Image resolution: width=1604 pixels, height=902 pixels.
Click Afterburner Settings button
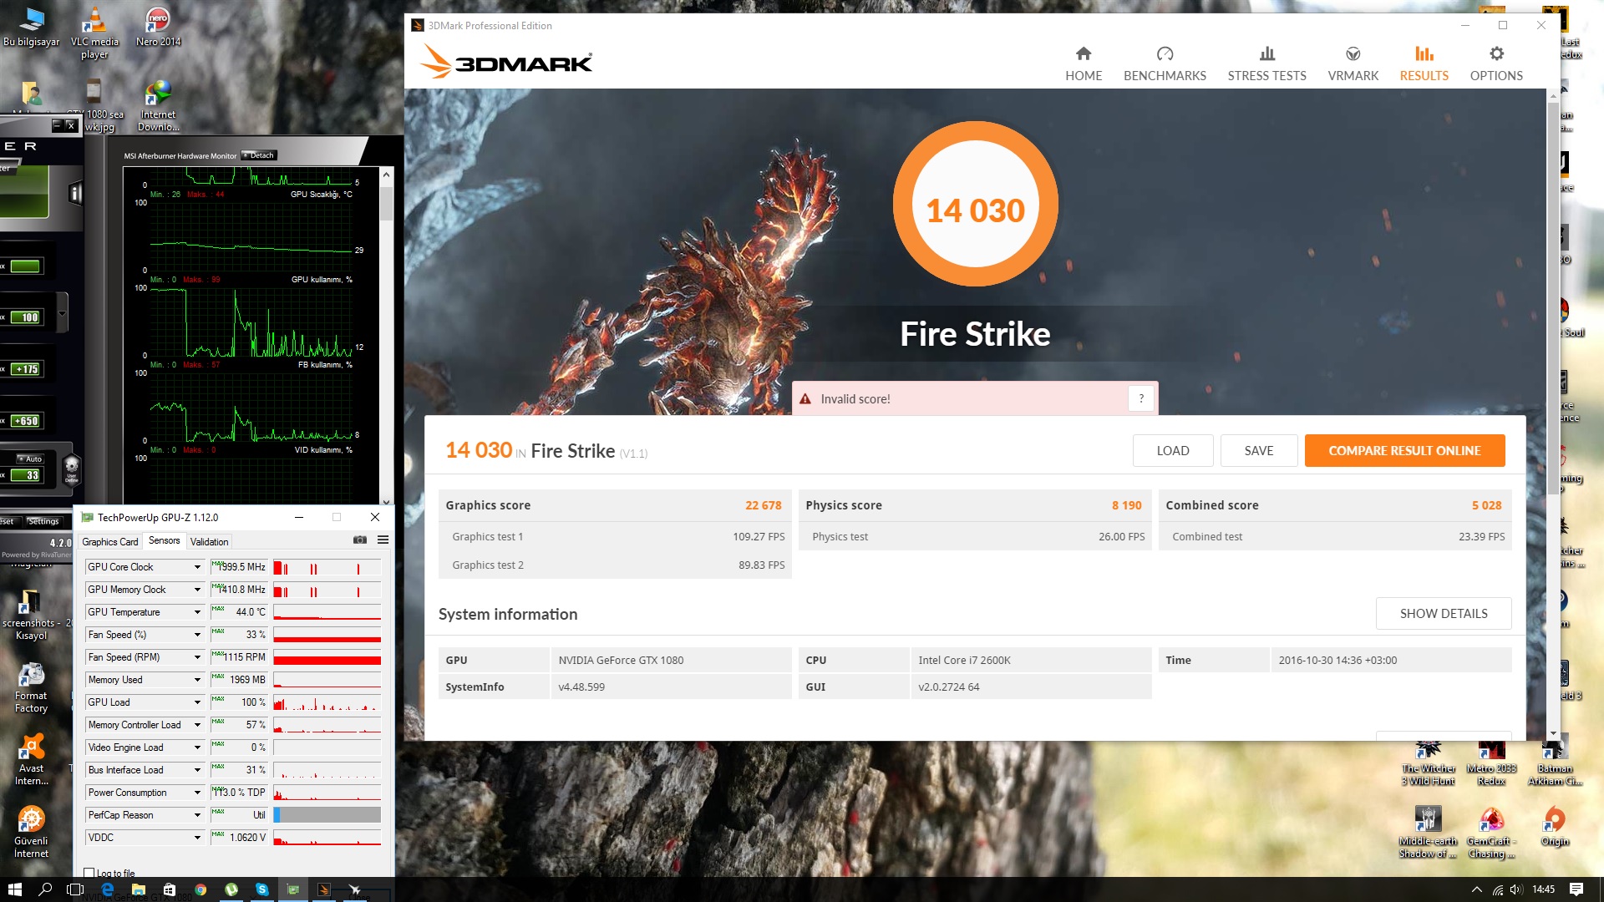tap(43, 521)
